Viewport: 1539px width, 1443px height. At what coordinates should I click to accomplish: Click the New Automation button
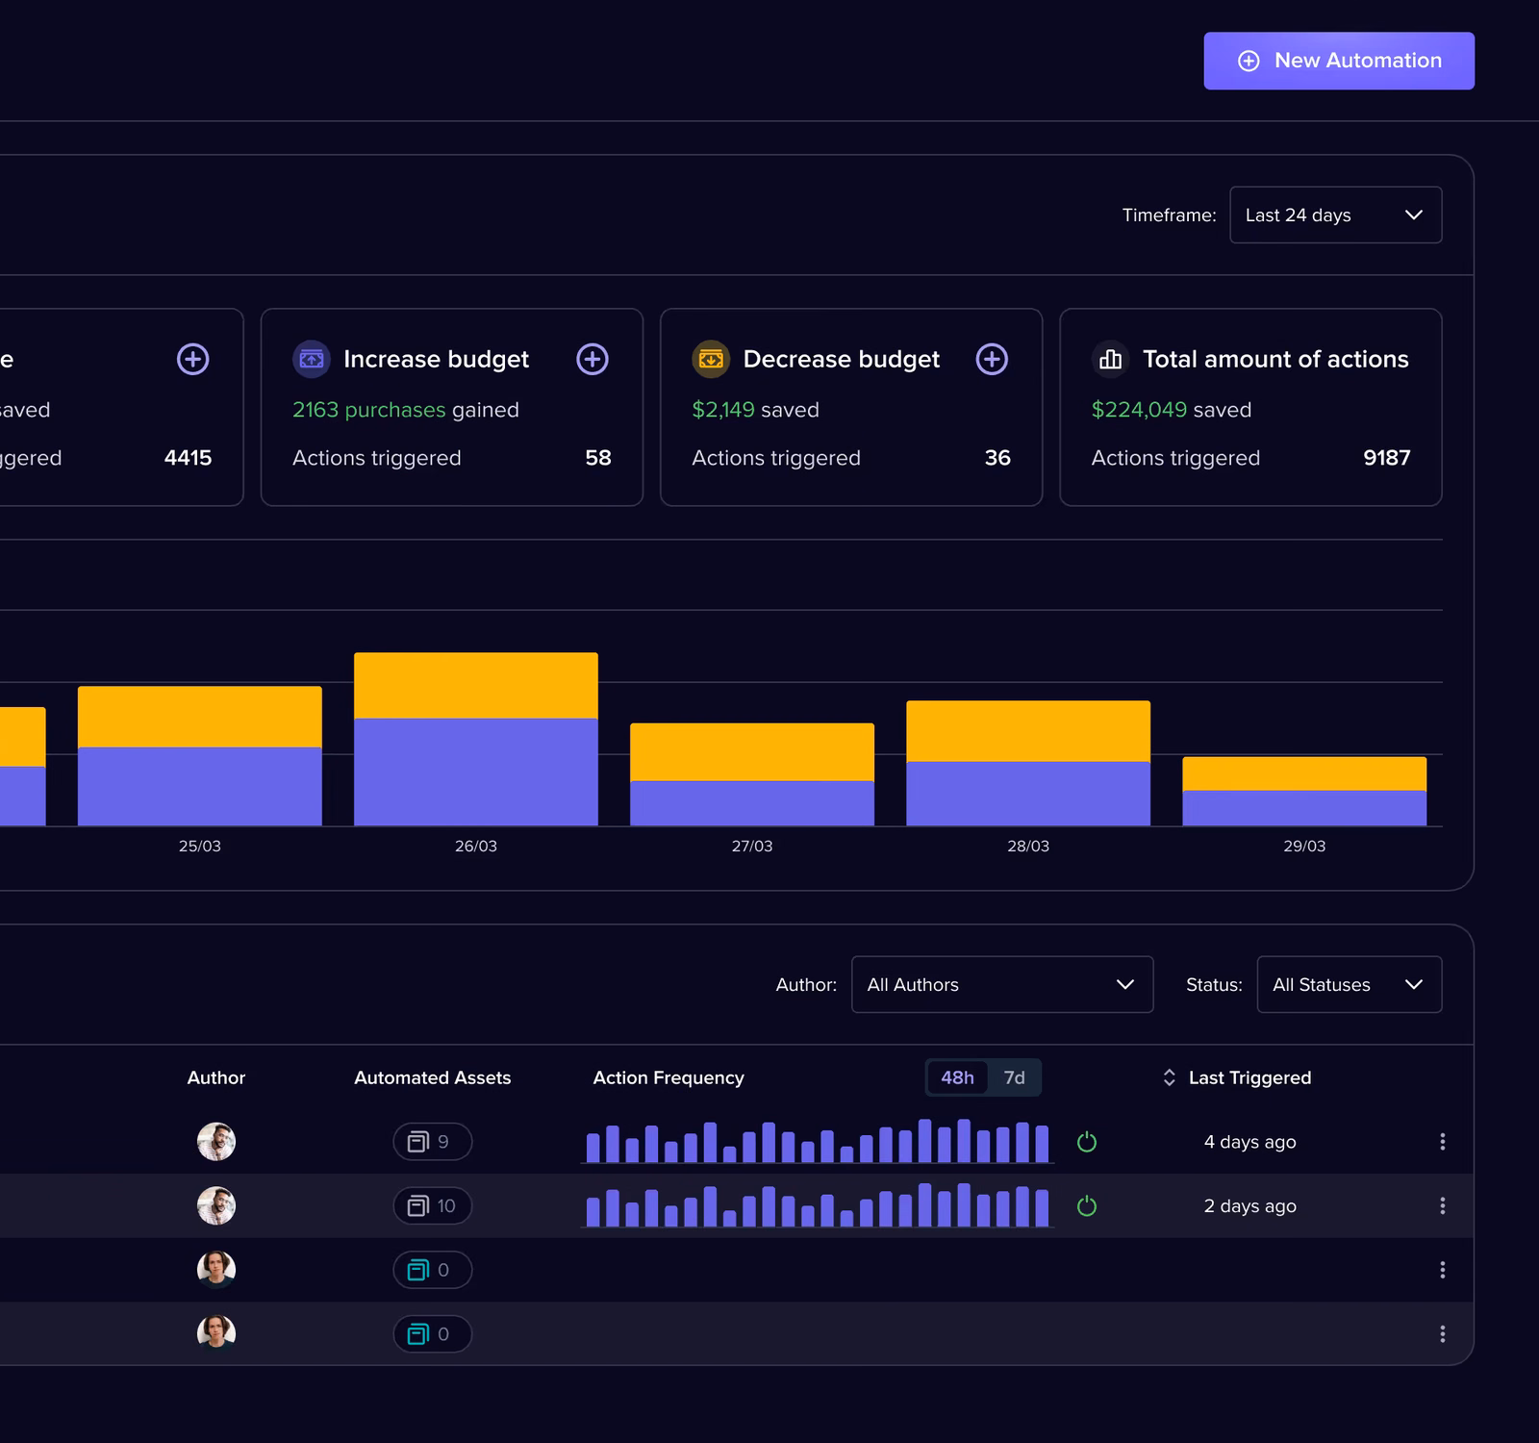click(x=1338, y=61)
